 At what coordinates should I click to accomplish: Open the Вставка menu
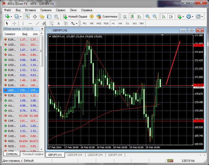(31, 10)
